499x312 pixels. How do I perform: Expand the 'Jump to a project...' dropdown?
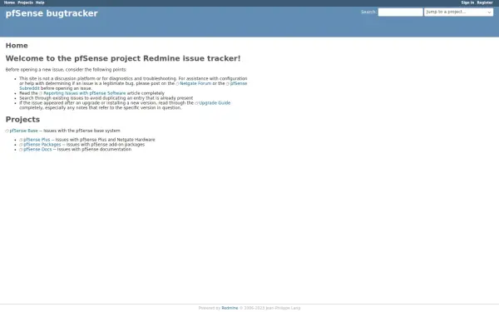(458, 12)
